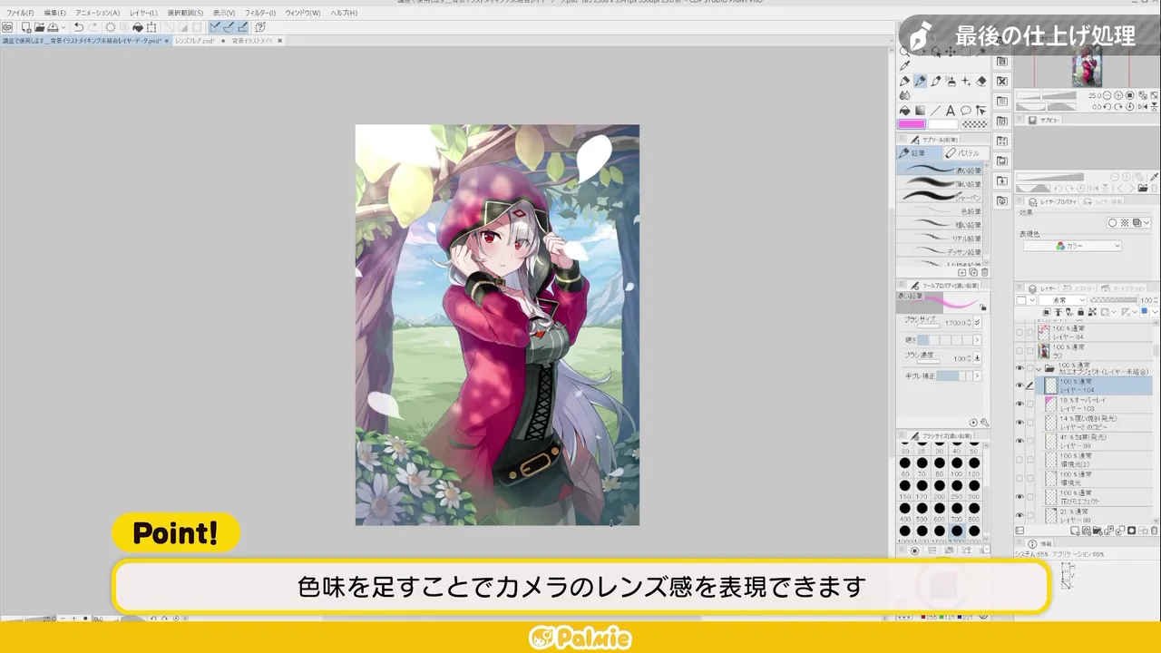Screen dimensions: 1161x653
Task: Select the Pencil tool in the tool palette
Action: coord(920,81)
